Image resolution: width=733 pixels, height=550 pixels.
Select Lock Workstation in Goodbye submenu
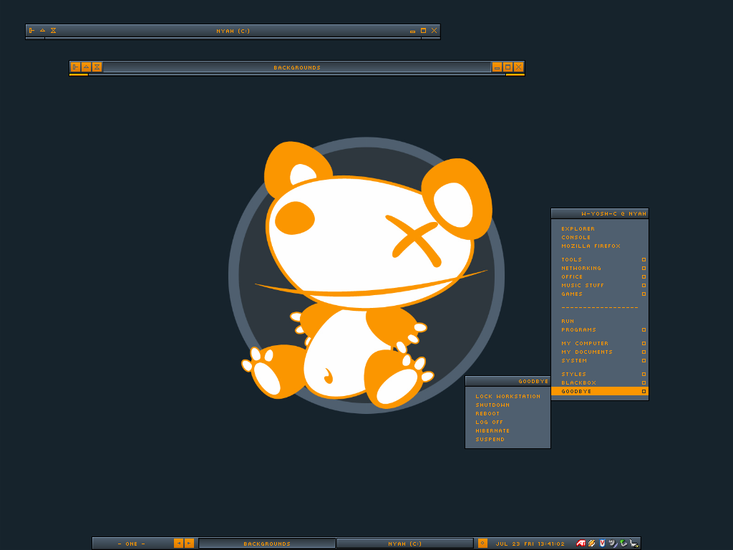(x=508, y=396)
